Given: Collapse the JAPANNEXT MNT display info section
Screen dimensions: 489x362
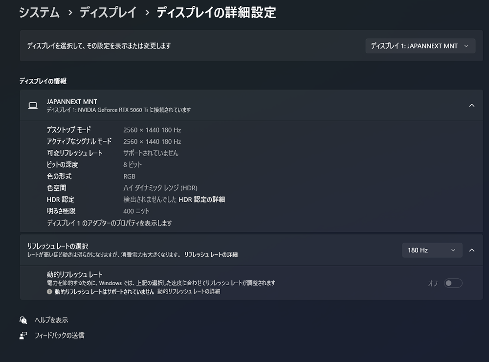Looking at the screenshot, I should click(471, 105).
